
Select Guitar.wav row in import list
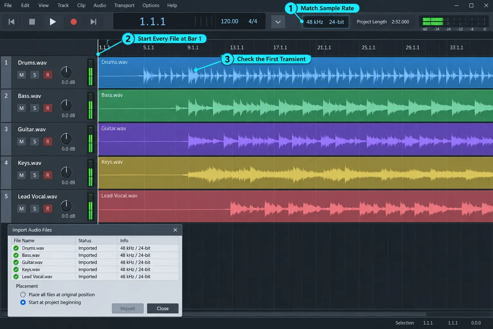click(x=95, y=262)
